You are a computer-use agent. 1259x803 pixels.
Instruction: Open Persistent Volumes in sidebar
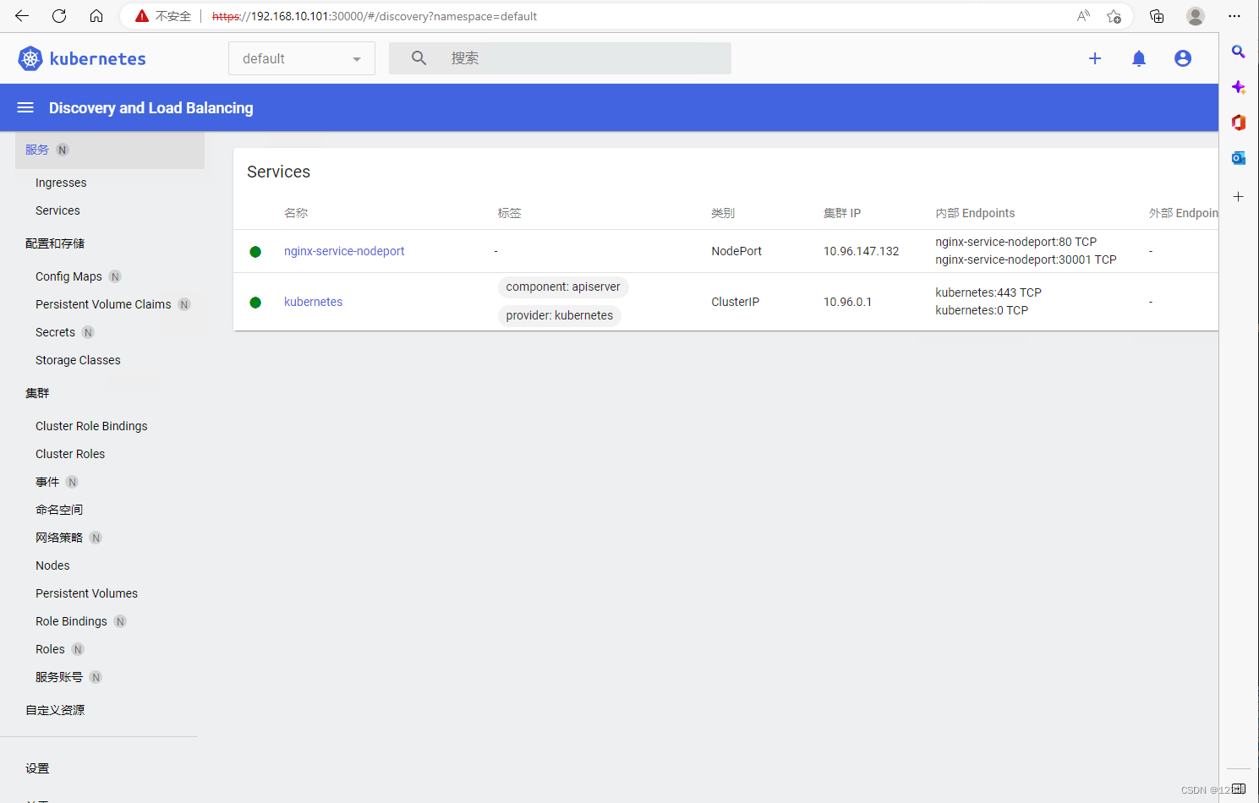click(x=86, y=593)
